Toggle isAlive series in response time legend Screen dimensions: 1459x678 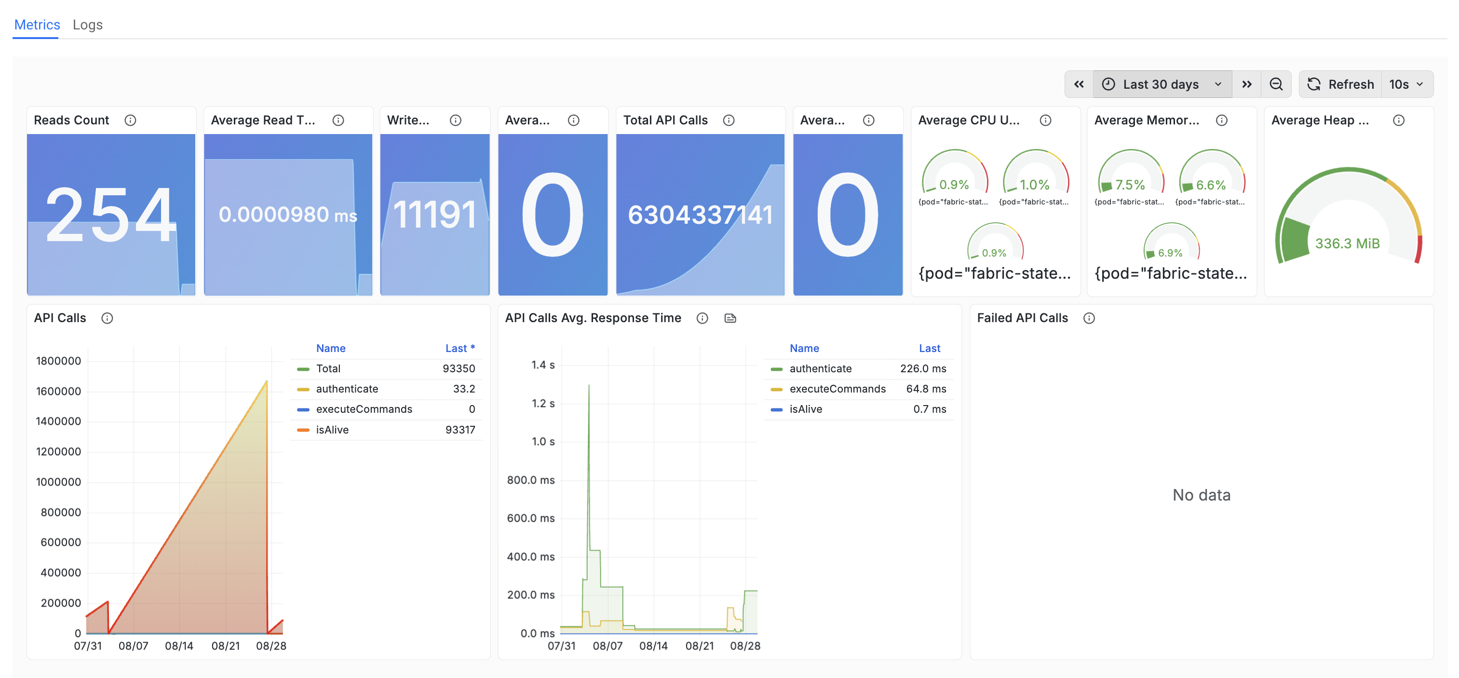(x=805, y=409)
